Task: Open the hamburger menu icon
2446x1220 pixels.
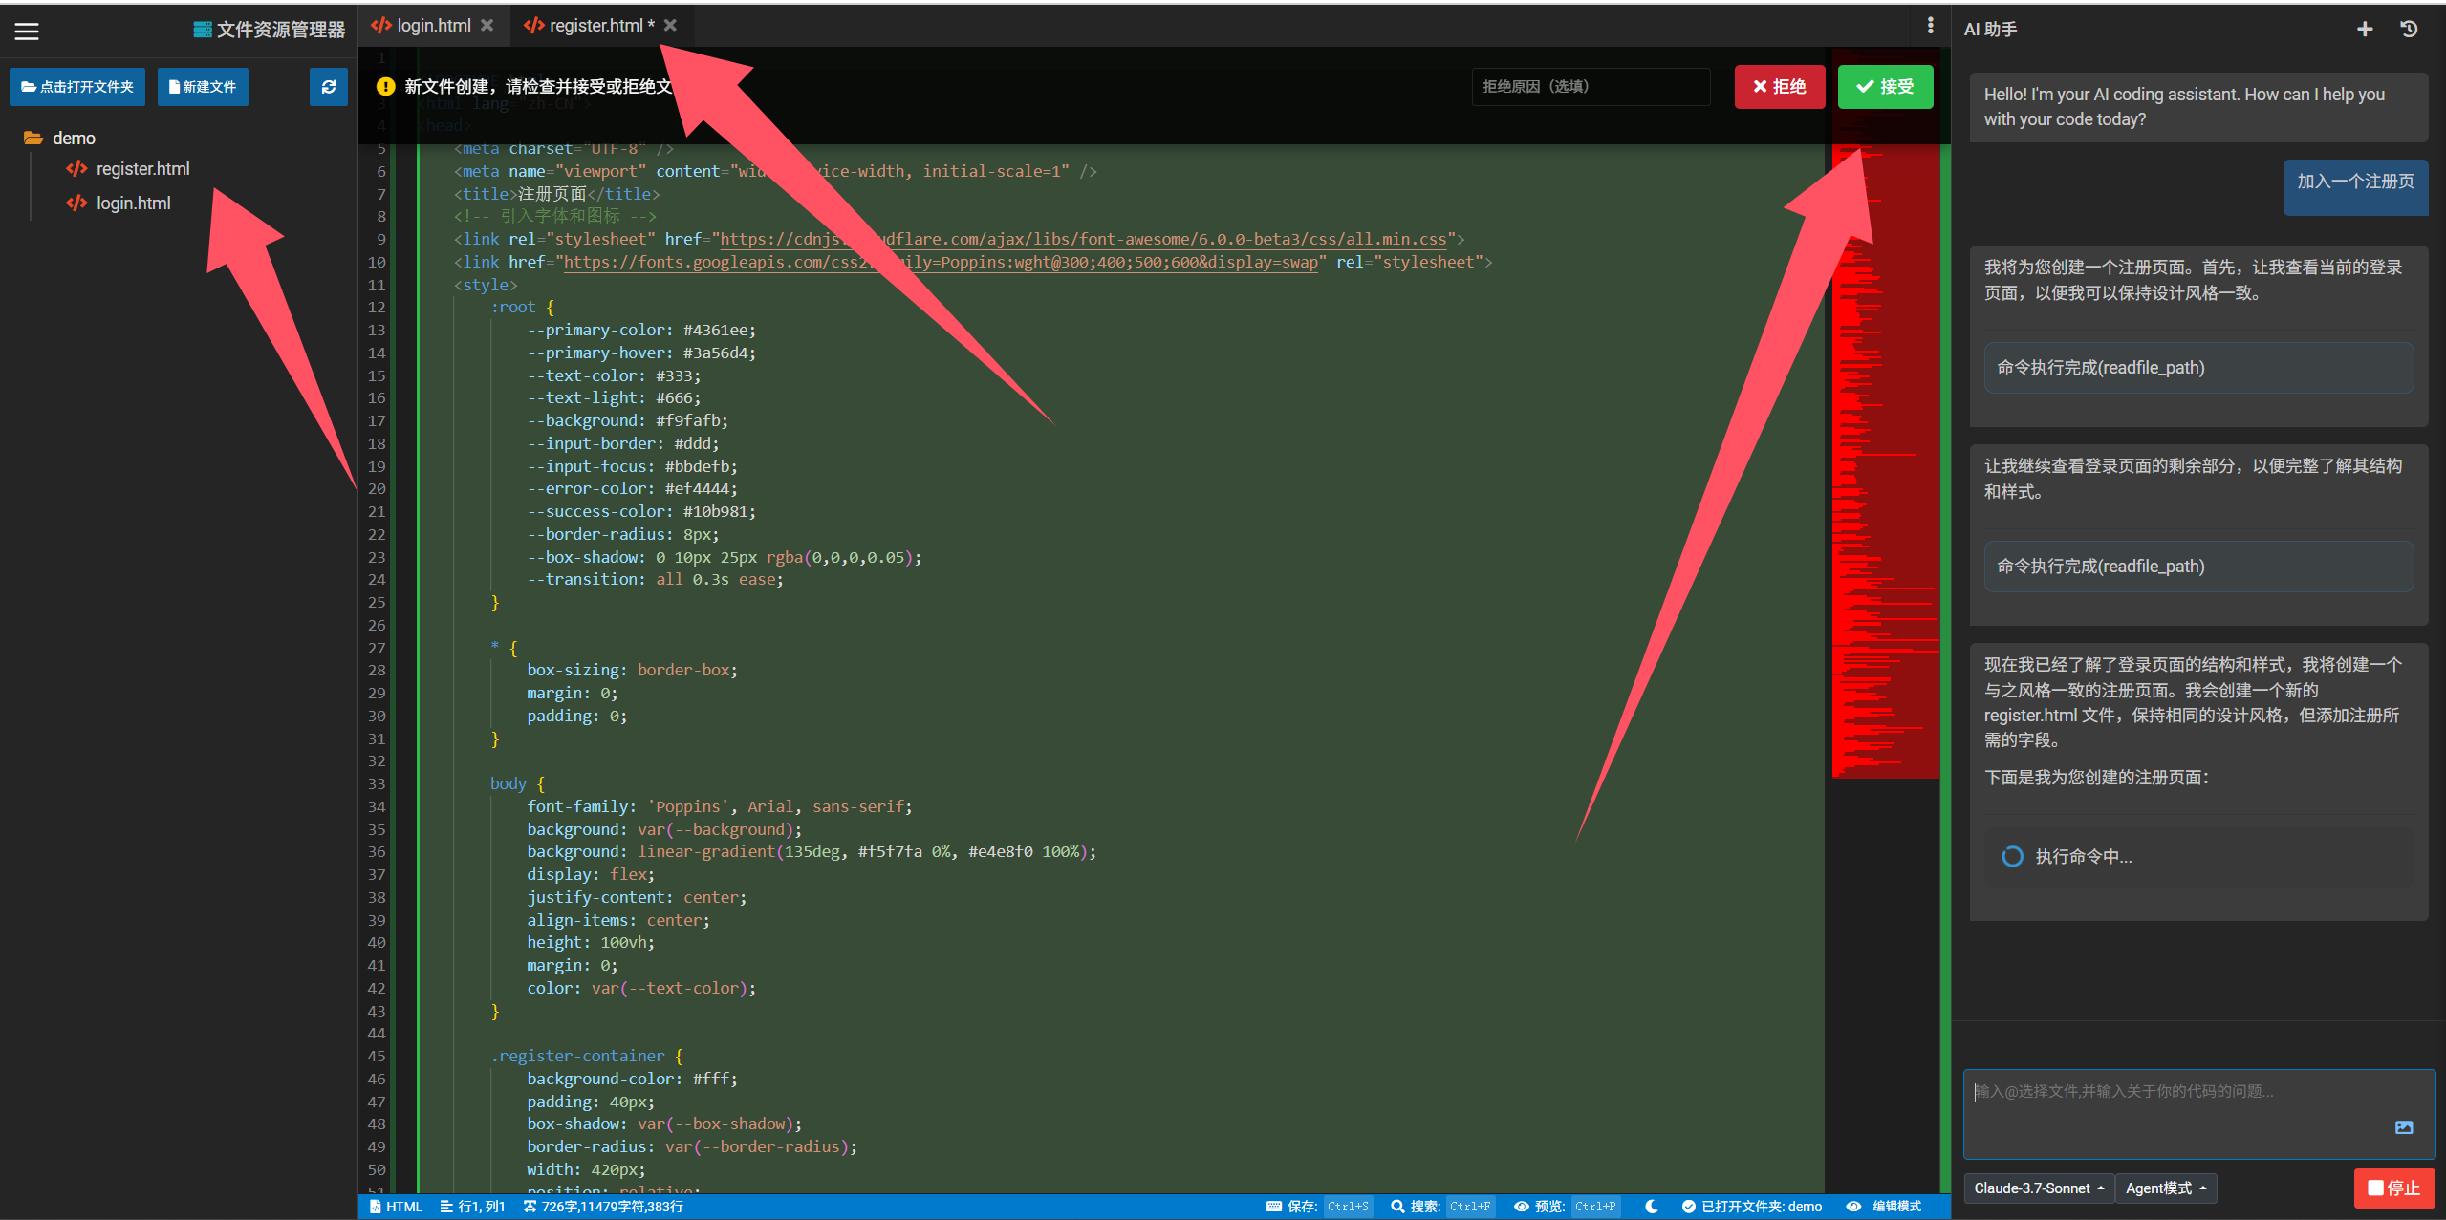Action: [x=27, y=31]
